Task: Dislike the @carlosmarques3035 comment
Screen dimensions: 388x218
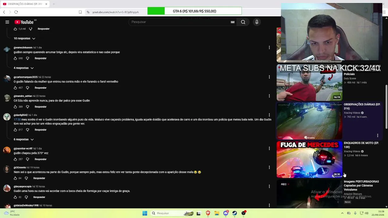Action: [x=28, y=88]
